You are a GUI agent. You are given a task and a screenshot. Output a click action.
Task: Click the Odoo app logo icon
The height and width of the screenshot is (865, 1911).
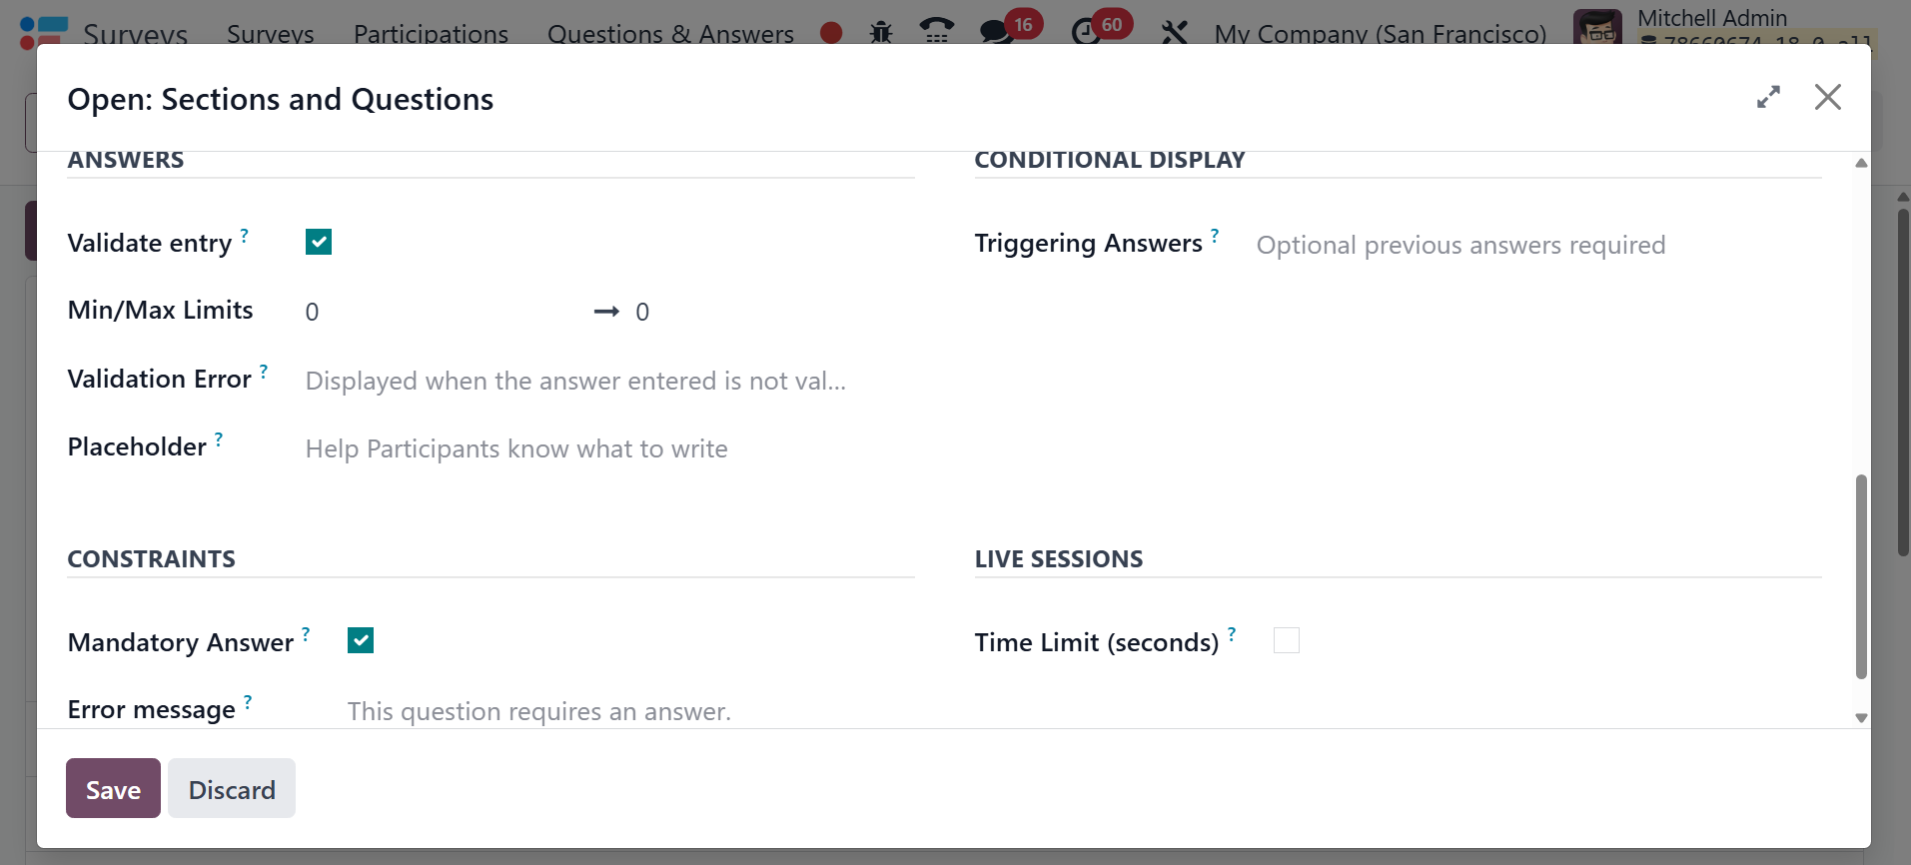coord(43,31)
